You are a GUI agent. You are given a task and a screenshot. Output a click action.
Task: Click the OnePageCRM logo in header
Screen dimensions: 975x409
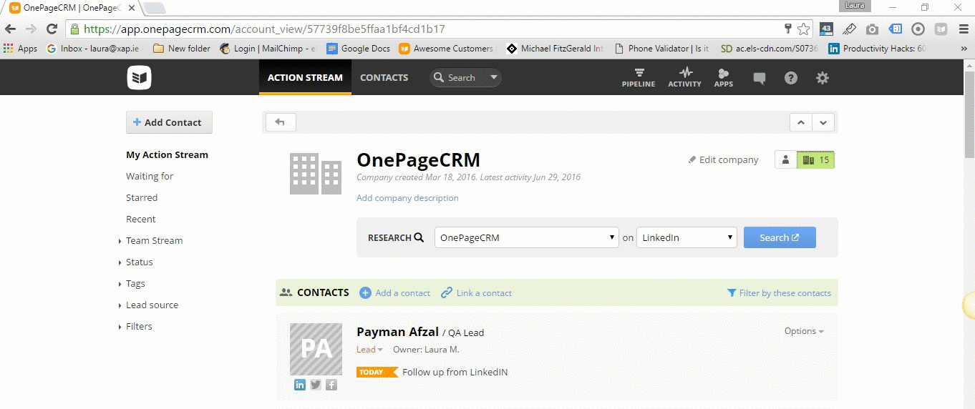[x=140, y=77]
